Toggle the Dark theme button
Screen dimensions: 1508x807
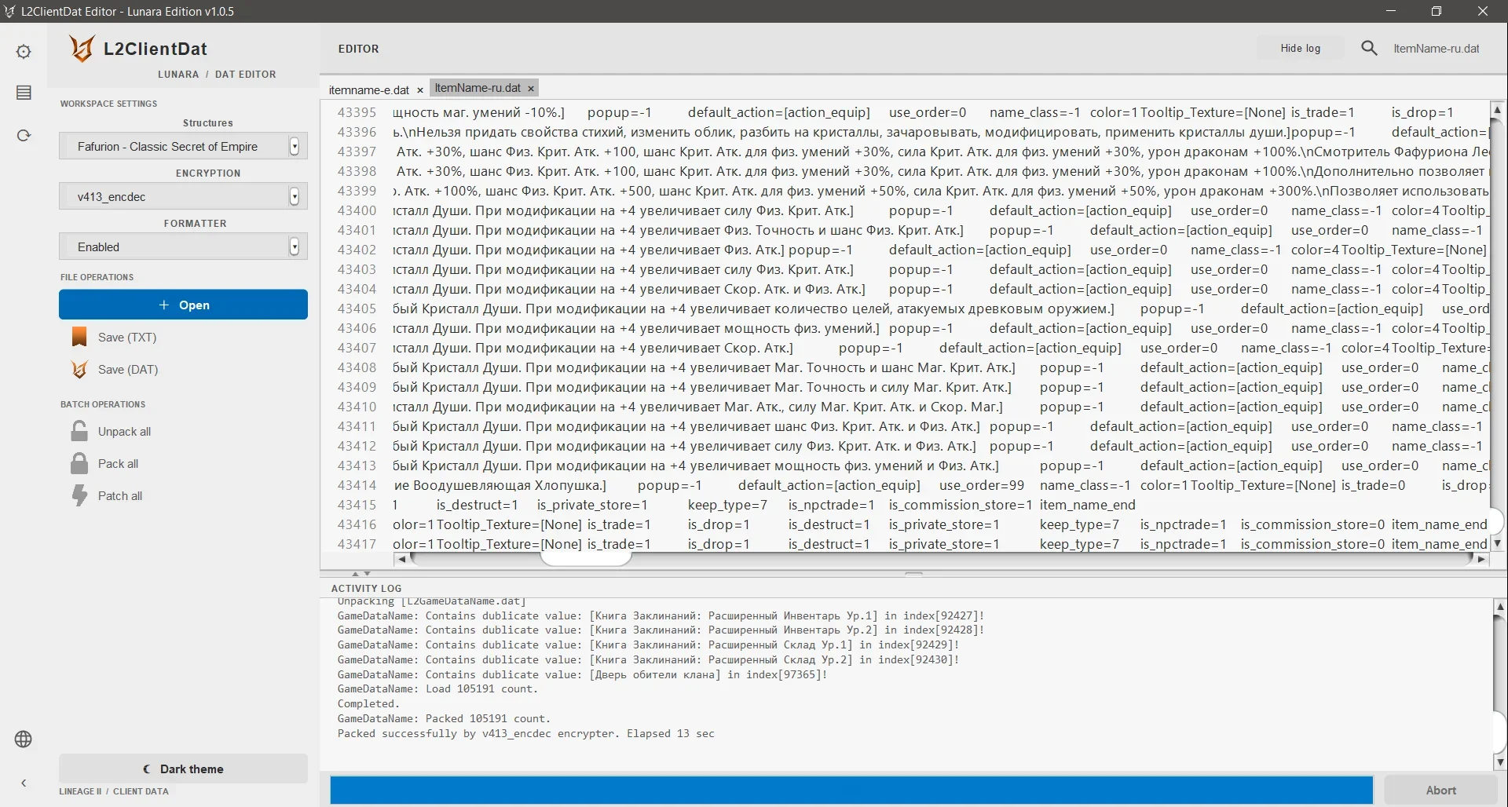coord(183,769)
